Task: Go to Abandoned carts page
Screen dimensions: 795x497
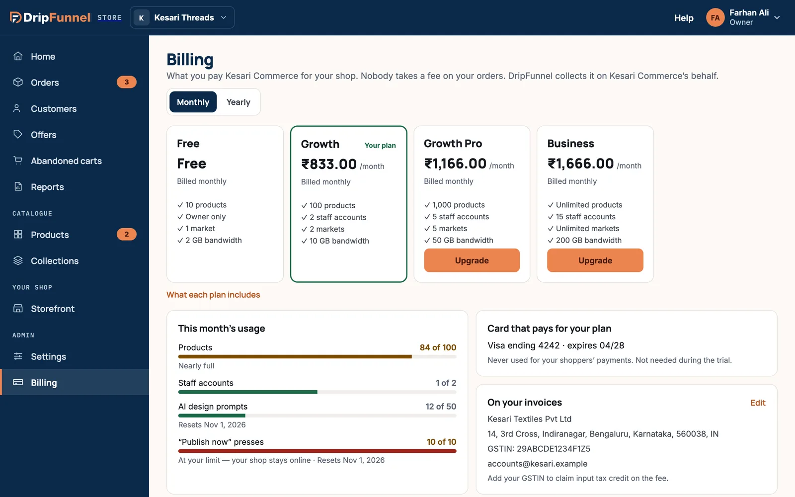Action: (75, 161)
